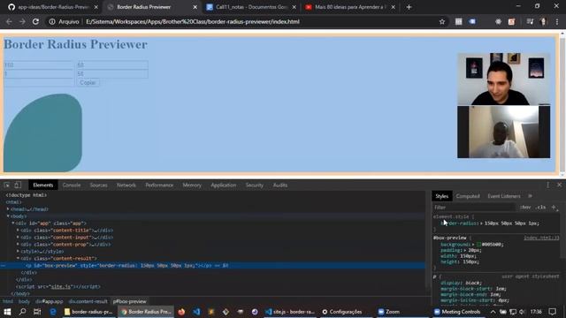The image size is (566, 318).
Task: Add new style rule with plus icon
Action: (x=554, y=208)
